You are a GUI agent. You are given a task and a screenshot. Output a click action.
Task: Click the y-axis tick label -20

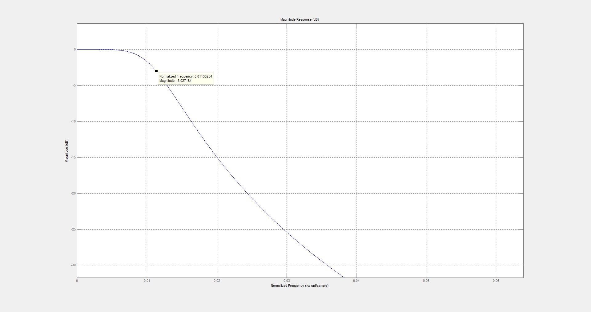pyautogui.click(x=73, y=193)
